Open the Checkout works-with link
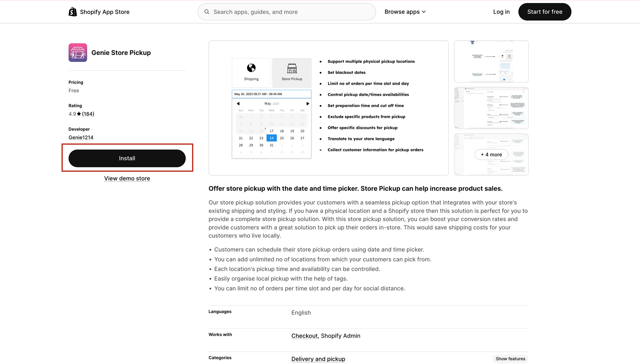The height and width of the screenshot is (364, 640). point(304,336)
